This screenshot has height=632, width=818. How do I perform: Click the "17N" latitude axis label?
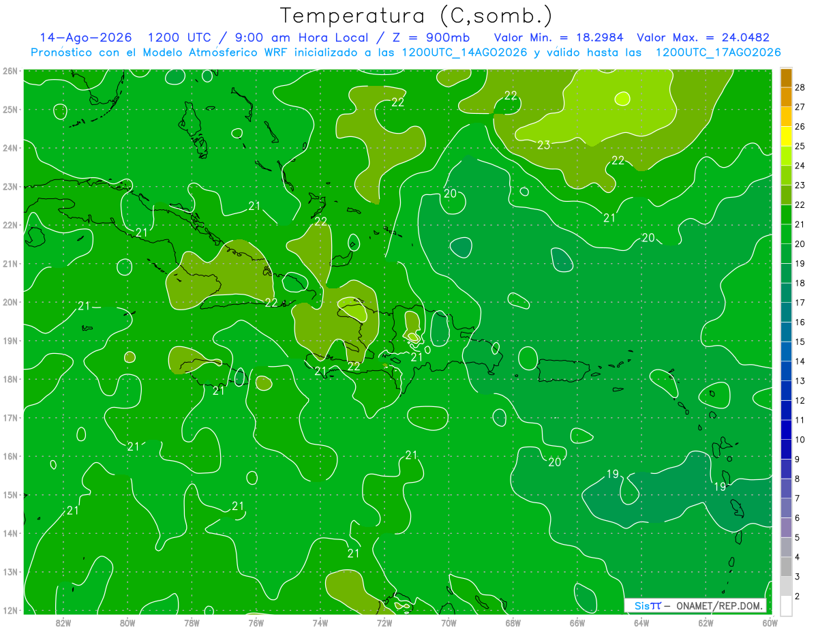tap(10, 417)
